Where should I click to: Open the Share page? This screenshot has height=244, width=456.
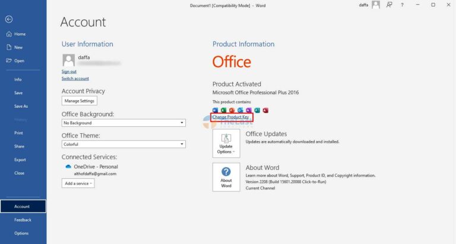[19, 146]
